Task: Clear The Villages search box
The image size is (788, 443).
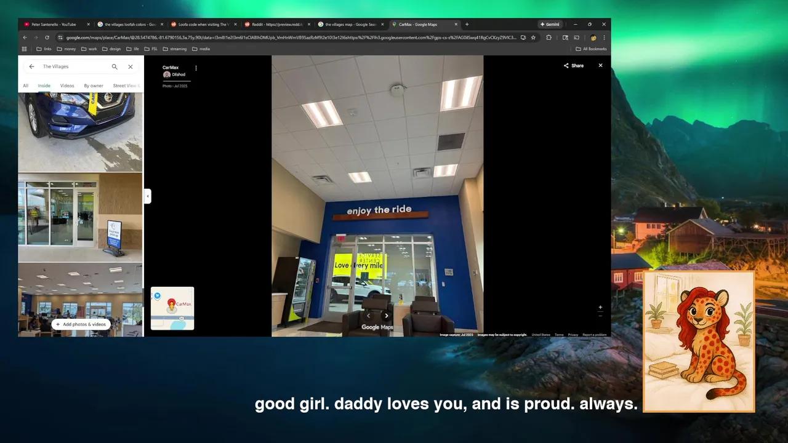Action: click(x=131, y=66)
